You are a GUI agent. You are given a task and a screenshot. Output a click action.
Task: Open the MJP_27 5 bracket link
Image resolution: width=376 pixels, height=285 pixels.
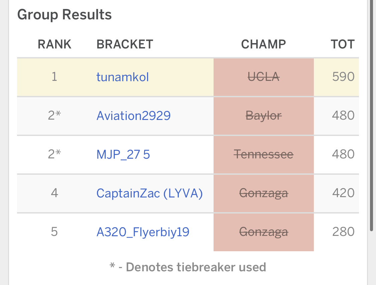pos(123,155)
